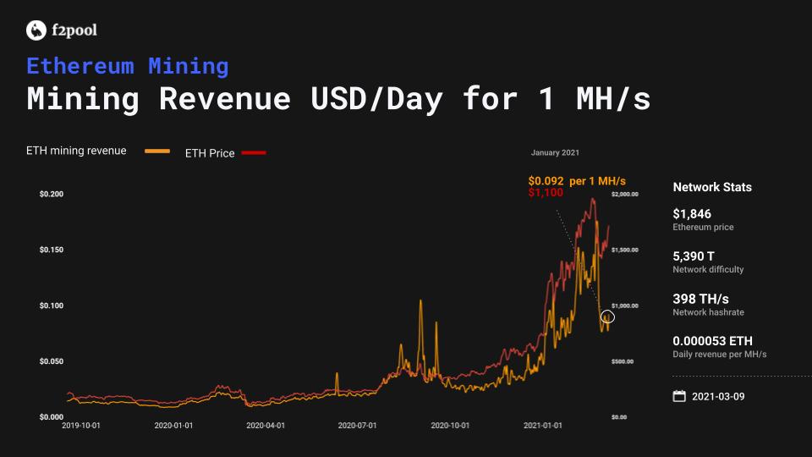The image size is (812, 457).
Task: Click the f2pool brand name text
Action: pyautogui.click(x=74, y=30)
